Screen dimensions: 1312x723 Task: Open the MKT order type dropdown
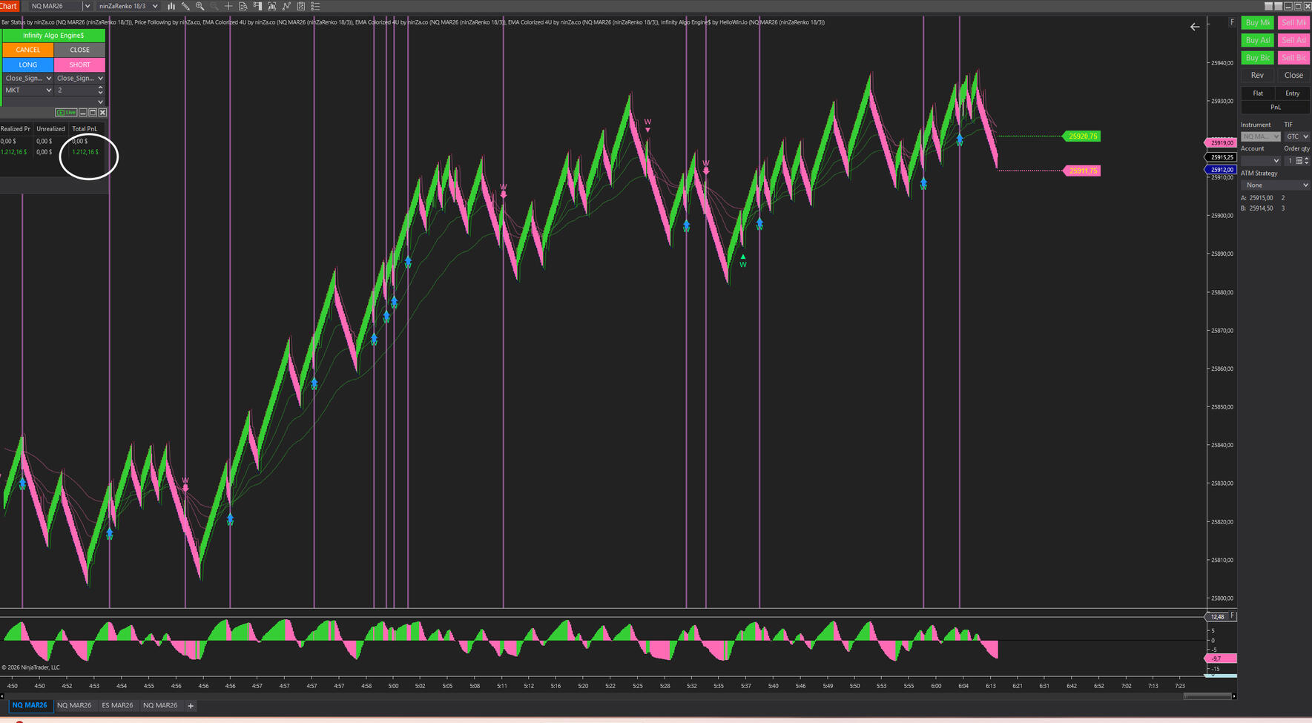coord(28,90)
